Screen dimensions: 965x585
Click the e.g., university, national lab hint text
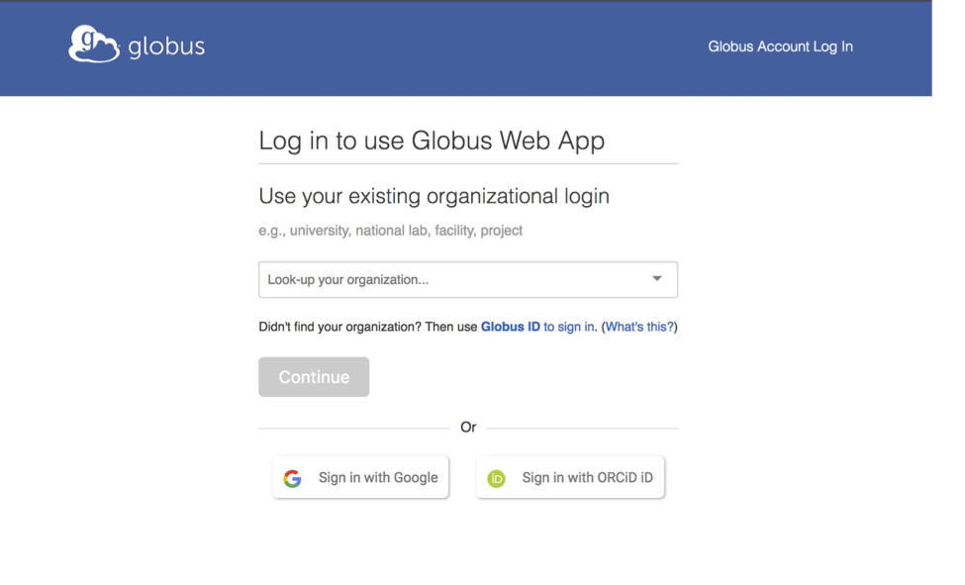pos(390,231)
